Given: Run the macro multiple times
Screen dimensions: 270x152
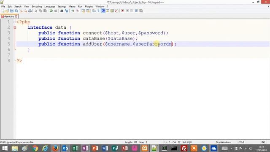Looking at the screenshot, I should [x=136, y=11].
